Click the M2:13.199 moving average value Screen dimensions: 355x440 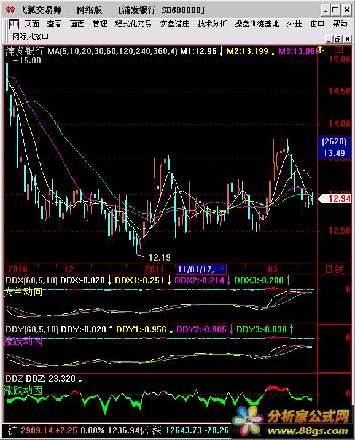248,51
